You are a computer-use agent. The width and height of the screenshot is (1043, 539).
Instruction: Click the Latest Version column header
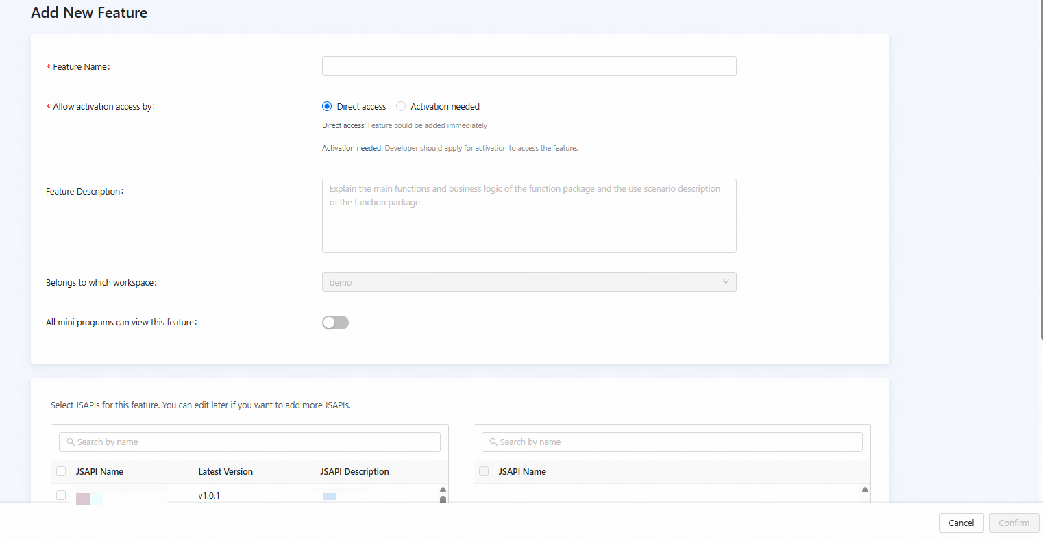coord(225,471)
